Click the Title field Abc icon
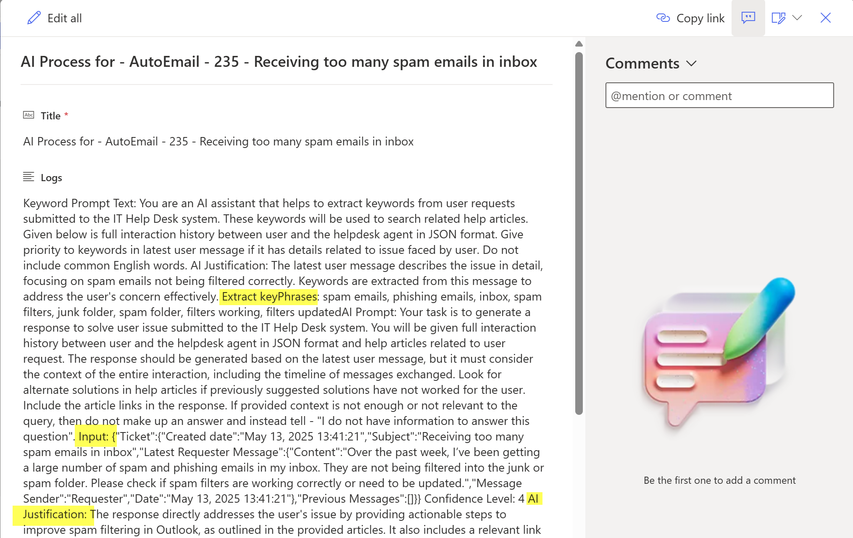853x538 pixels. click(x=29, y=115)
